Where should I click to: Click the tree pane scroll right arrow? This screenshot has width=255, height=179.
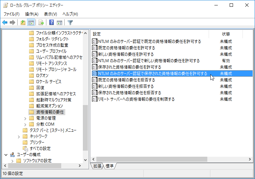tap(80, 166)
